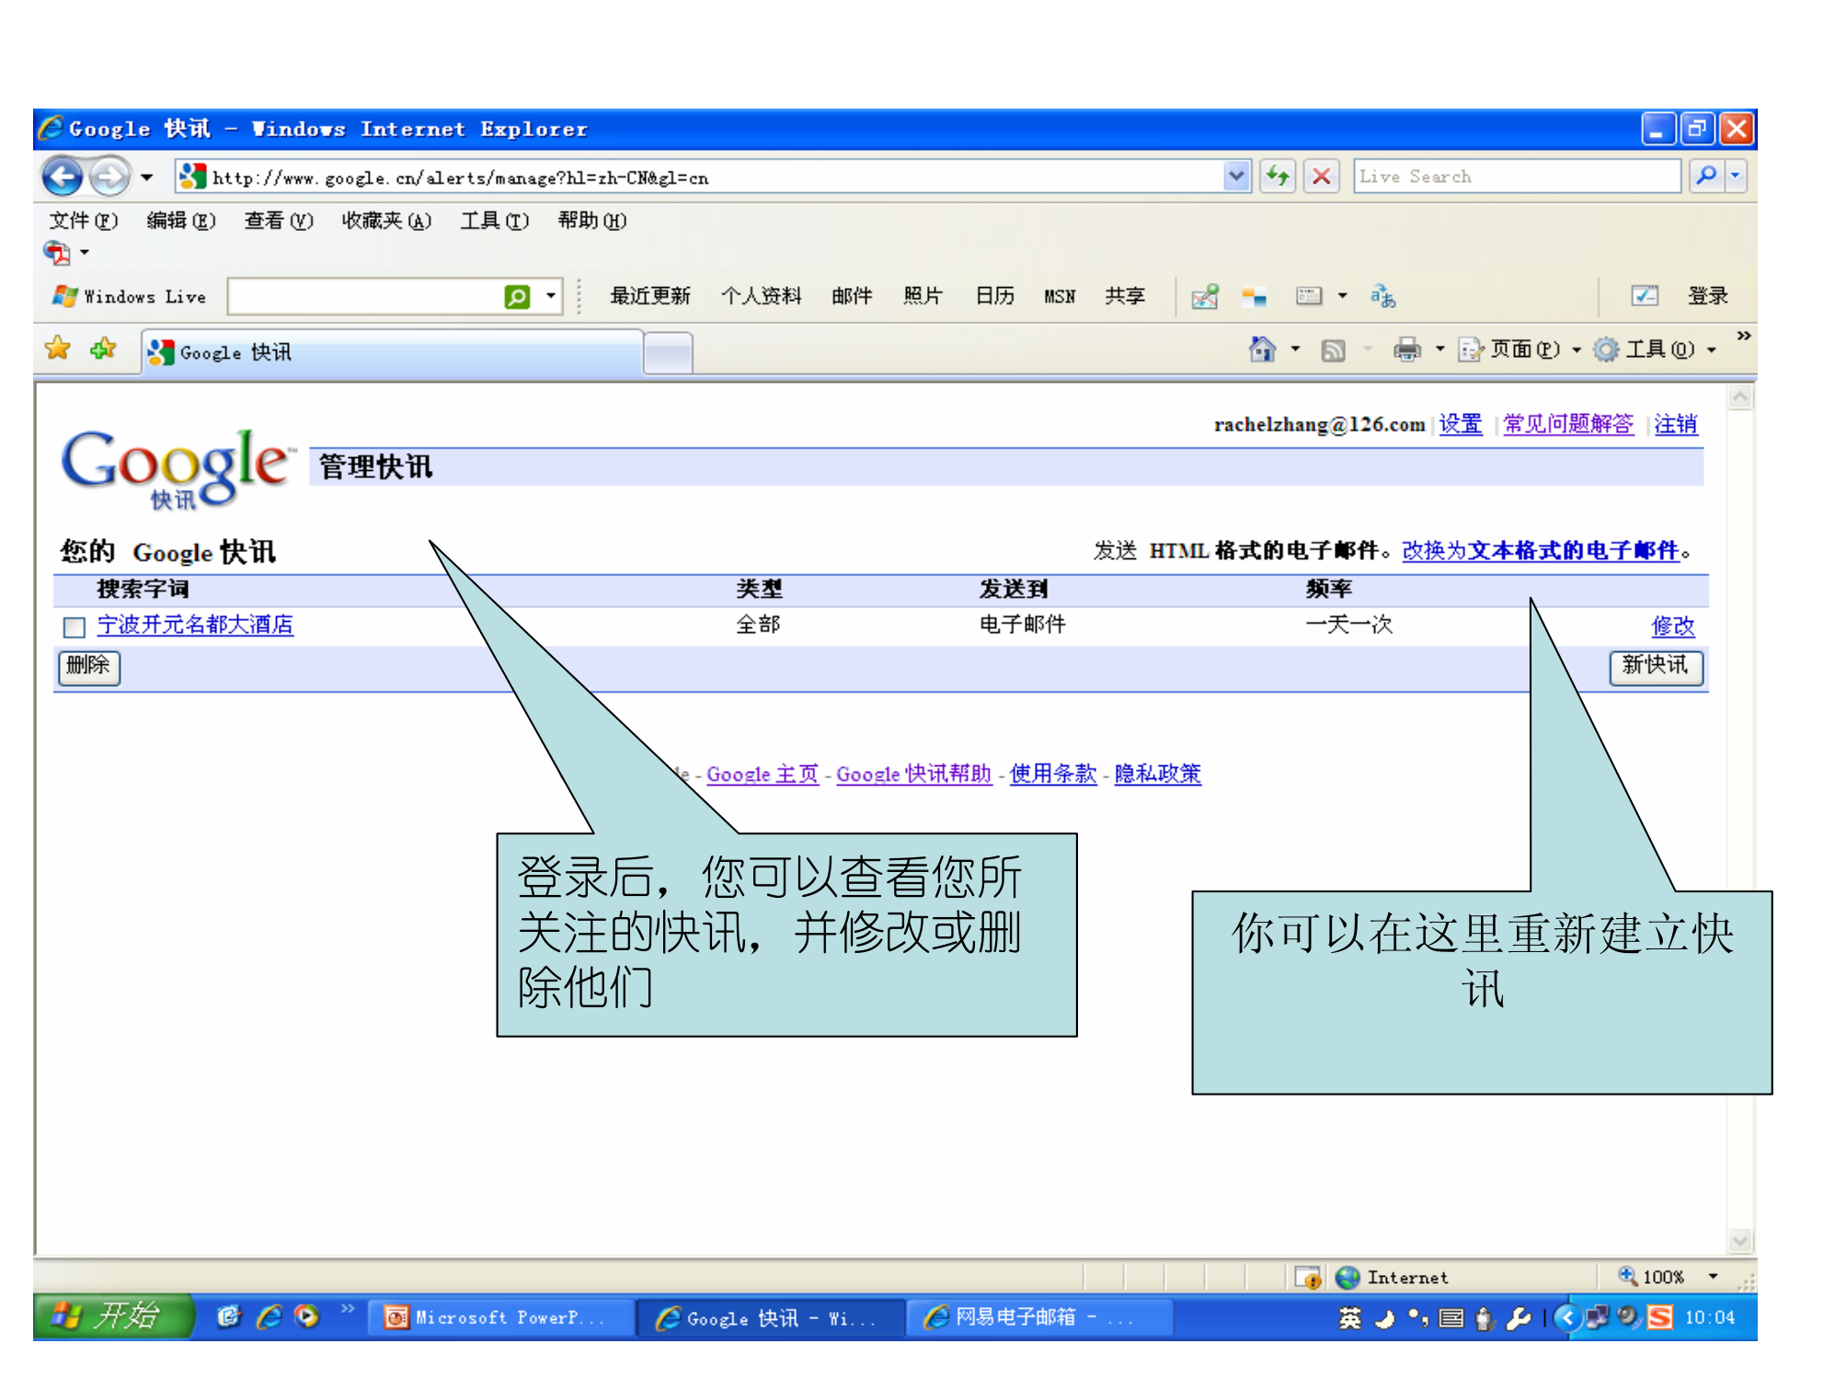Screen dimensions: 1835x1378
Task: Run search with the magnifier icon
Action: 1705,176
